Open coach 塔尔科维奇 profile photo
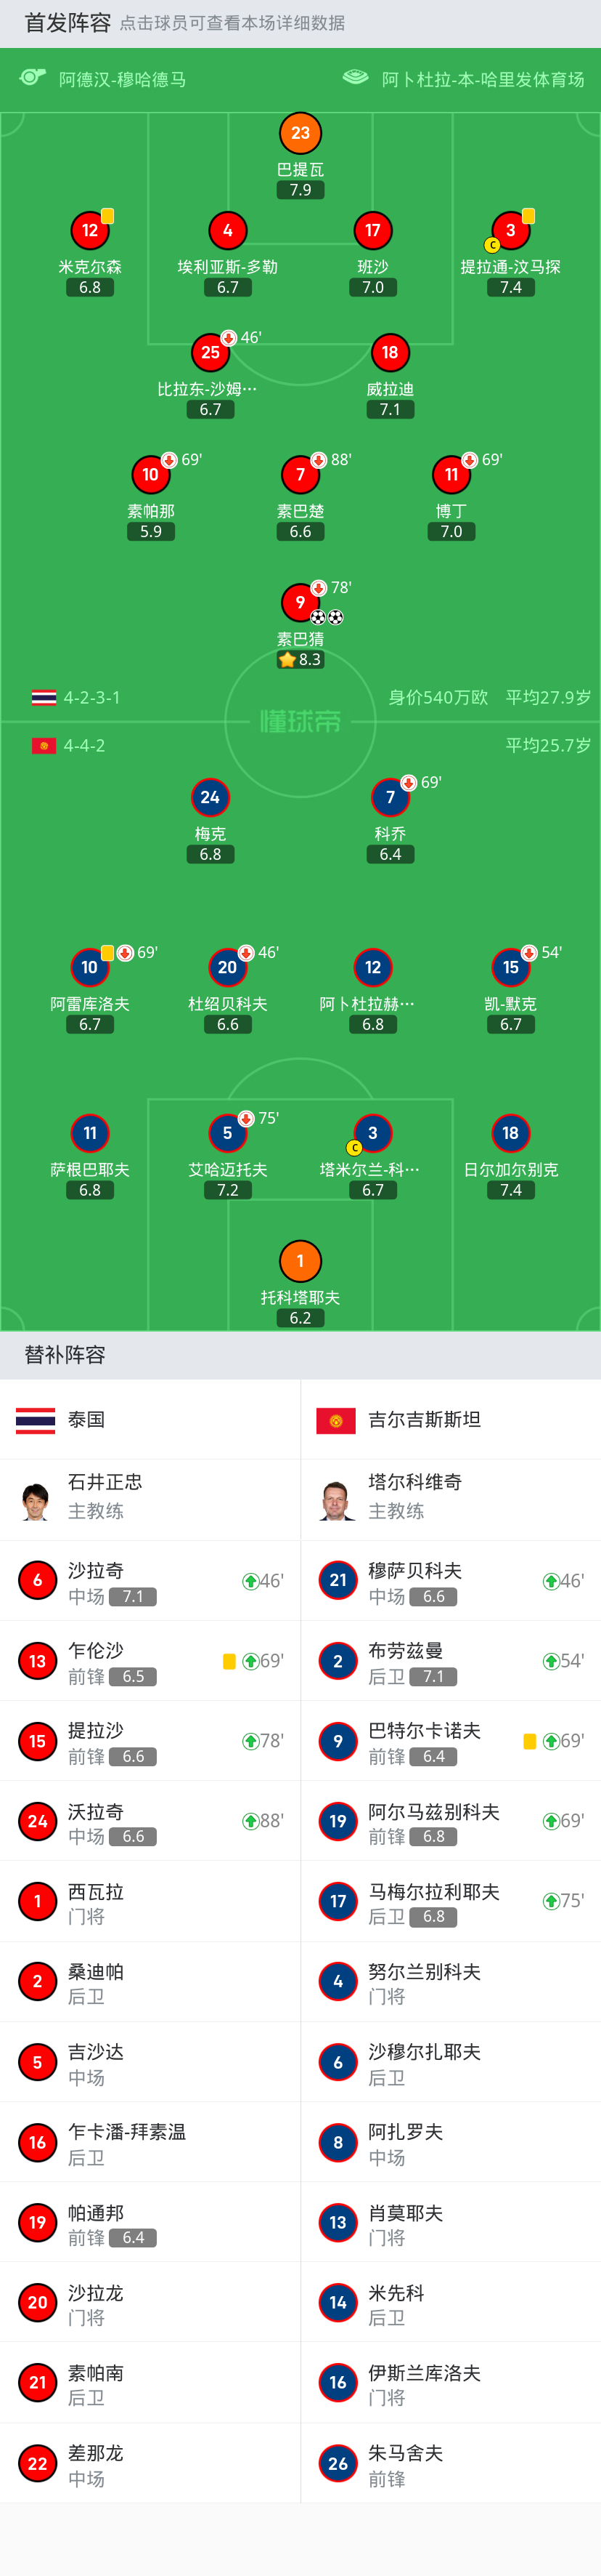Screen dimensions: 601x2576 point(338,1500)
